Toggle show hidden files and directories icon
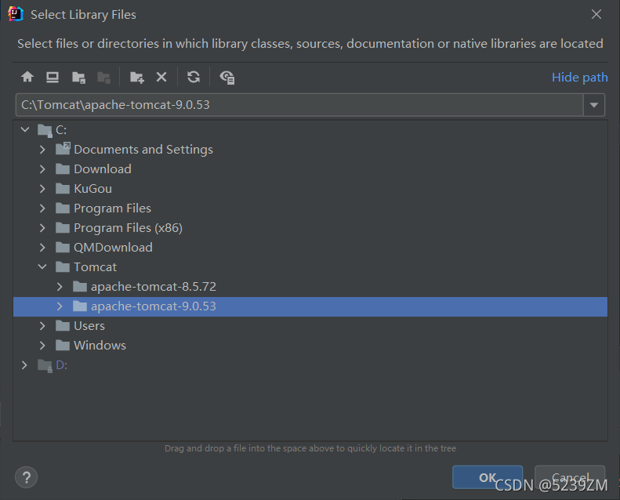Viewport: 620px width, 500px height. point(227,77)
